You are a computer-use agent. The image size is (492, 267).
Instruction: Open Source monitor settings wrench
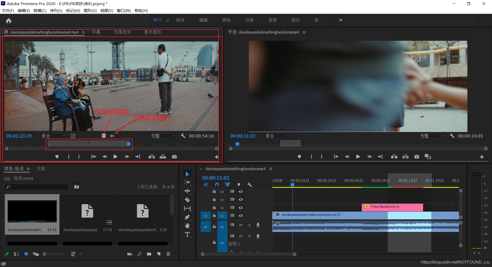click(183, 136)
